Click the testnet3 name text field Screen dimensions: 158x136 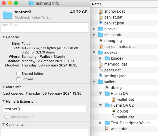point(45,109)
